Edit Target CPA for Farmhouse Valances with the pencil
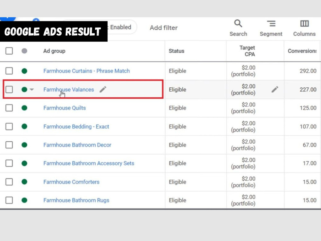 (275, 89)
